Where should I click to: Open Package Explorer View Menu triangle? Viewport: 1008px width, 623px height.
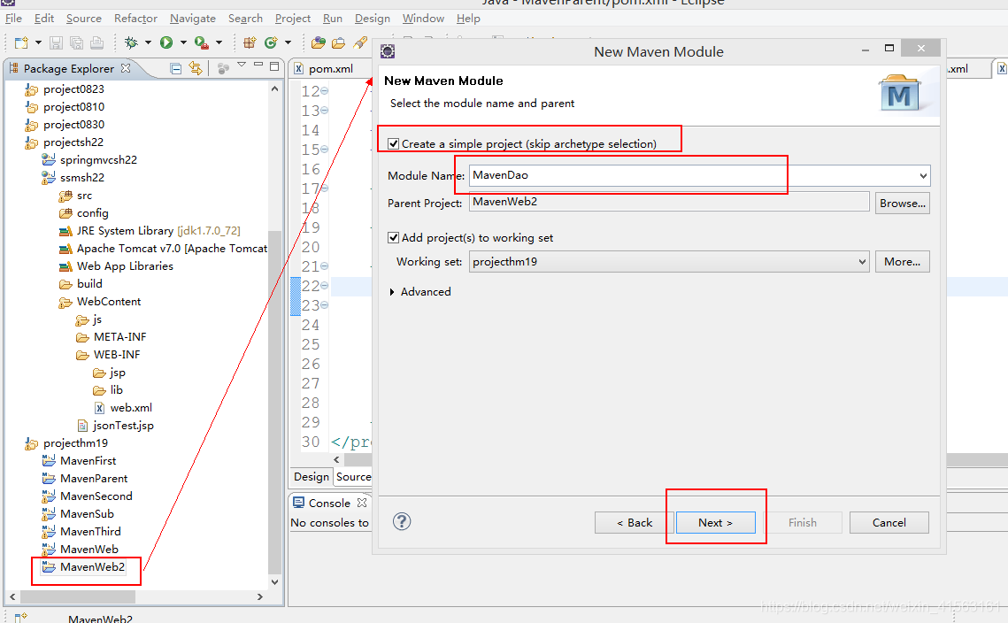(242, 65)
